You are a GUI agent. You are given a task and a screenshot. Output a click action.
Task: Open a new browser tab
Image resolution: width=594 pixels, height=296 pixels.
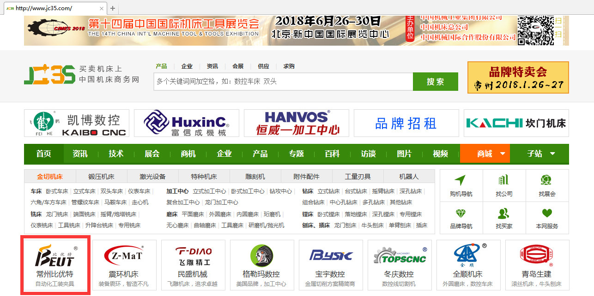[x=113, y=8]
